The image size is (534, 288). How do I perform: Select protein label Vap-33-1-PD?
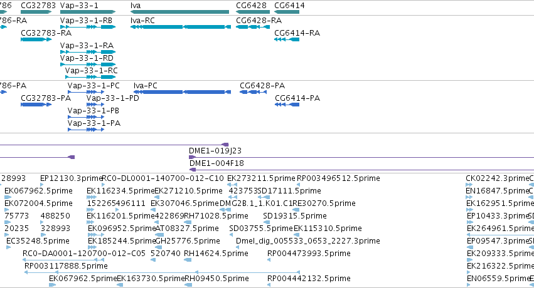point(113,98)
